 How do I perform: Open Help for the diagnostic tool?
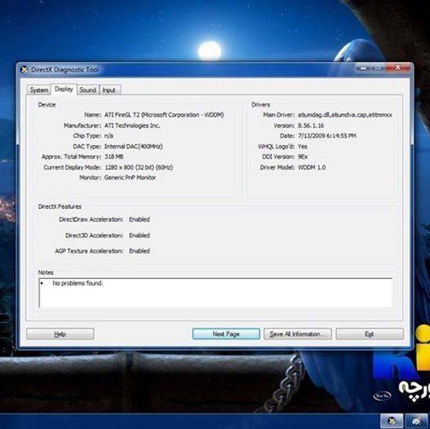60,334
